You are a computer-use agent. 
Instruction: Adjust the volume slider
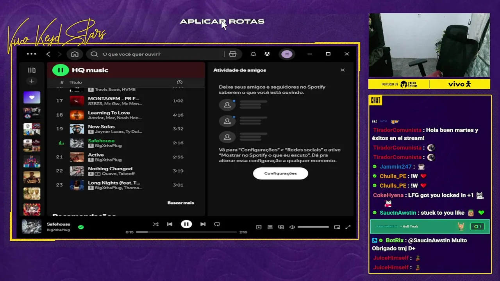pyautogui.click(x=313, y=227)
